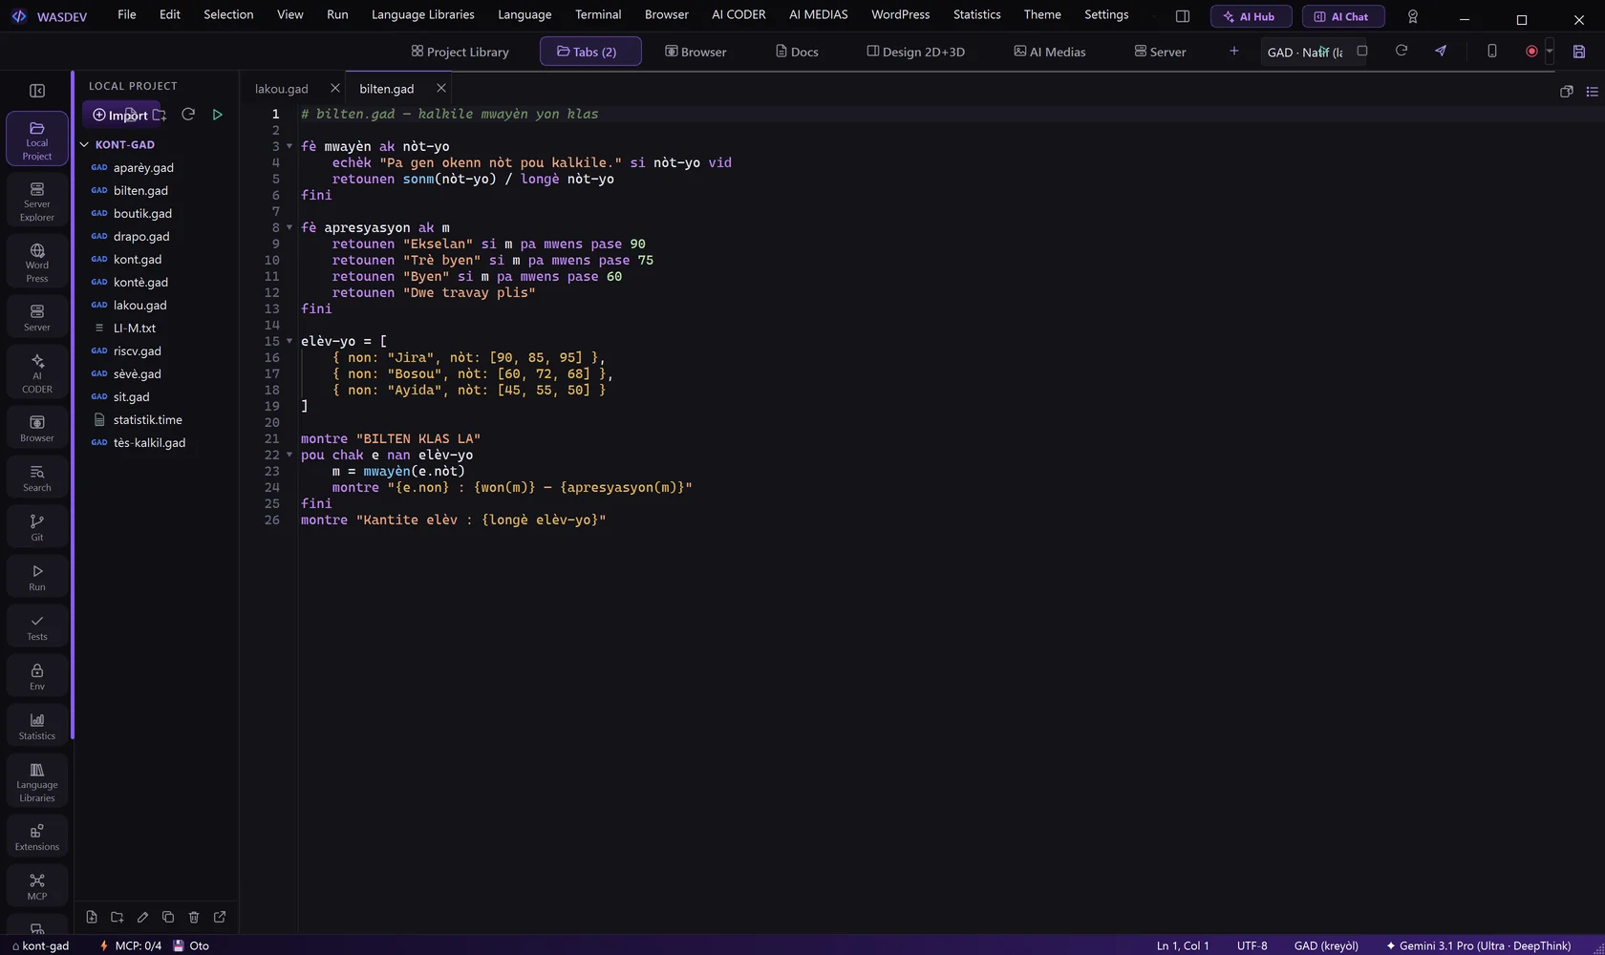This screenshot has width=1605, height=955.
Task: Open the MCP sidebar panel
Action: pyautogui.click(x=37, y=886)
